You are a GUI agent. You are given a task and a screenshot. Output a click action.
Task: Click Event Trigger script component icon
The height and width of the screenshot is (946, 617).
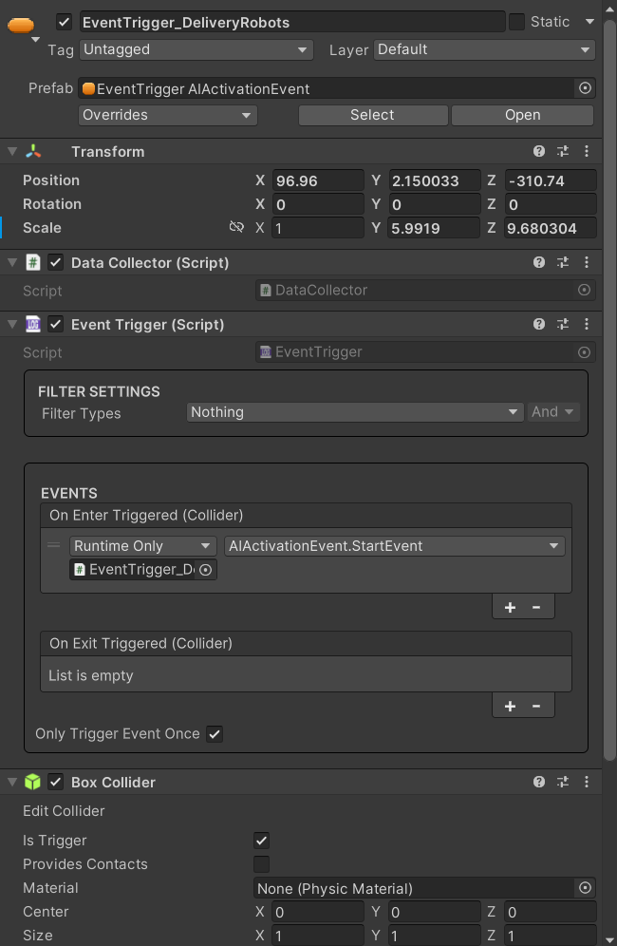click(x=32, y=325)
